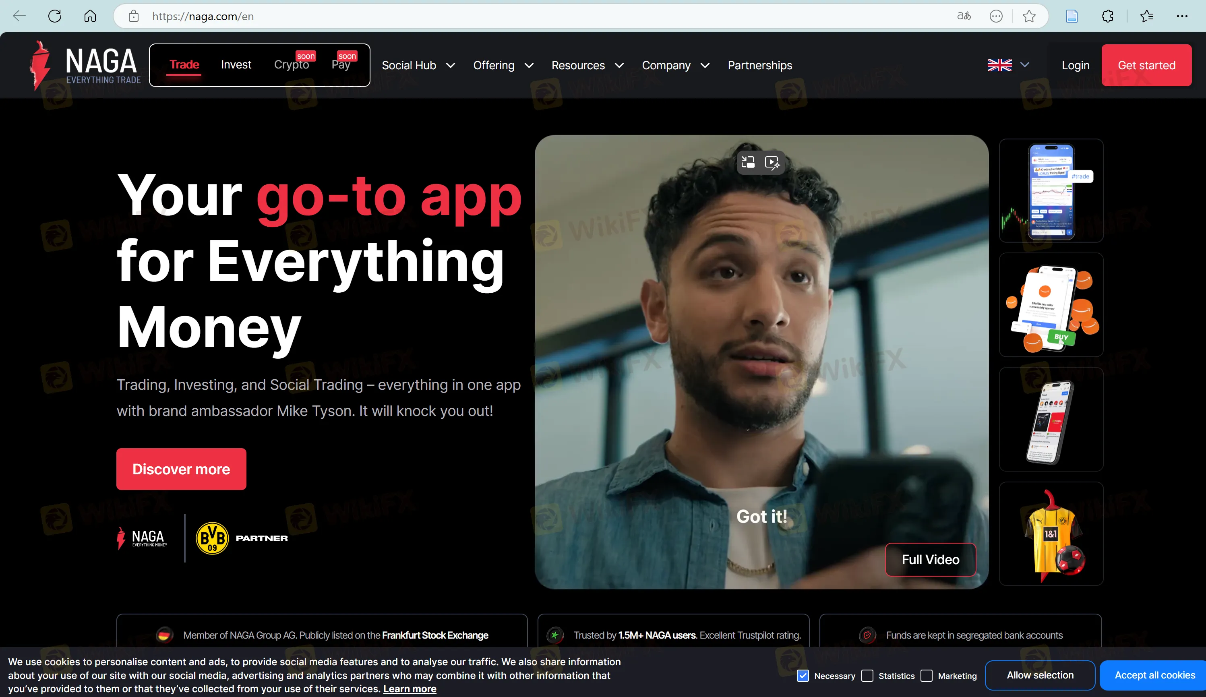Screen dimensions: 1206x697
Task: Add page to favorites with star icon
Action: (1029, 16)
